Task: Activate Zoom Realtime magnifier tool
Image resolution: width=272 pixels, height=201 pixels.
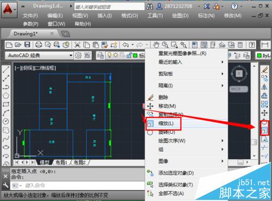Action: 165,44
